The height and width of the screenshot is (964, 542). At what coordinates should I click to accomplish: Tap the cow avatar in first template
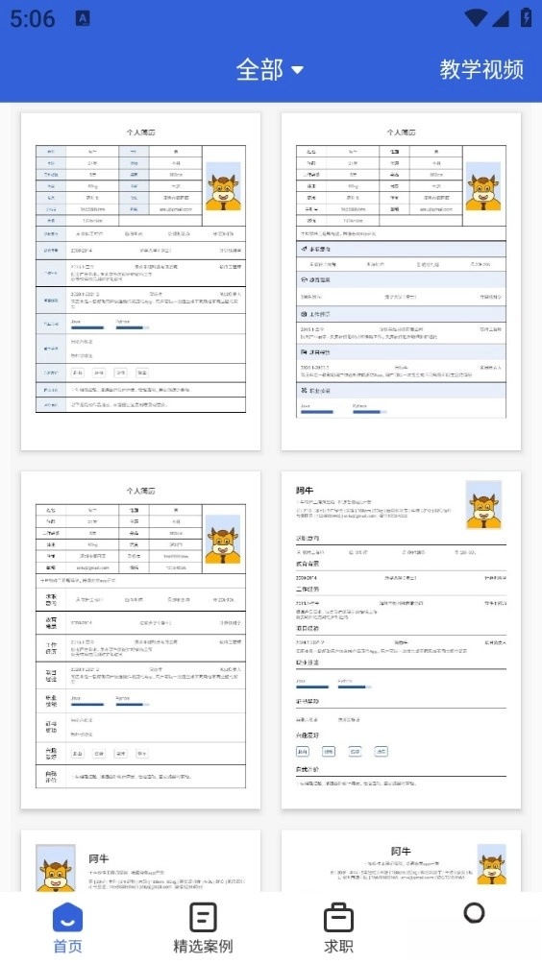(x=223, y=187)
